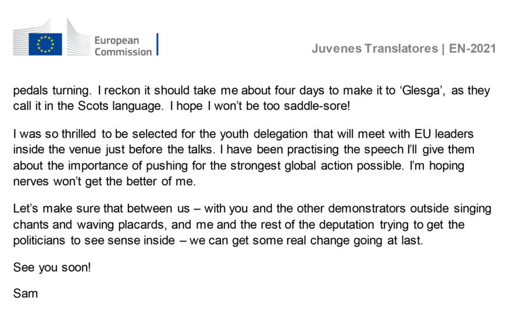The height and width of the screenshot is (331, 521).
Task: Click the words 'waving placards'
Action: pos(120,225)
